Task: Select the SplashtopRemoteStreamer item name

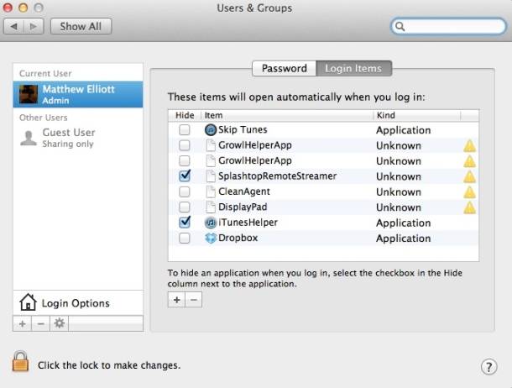Action: coord(277,176)
